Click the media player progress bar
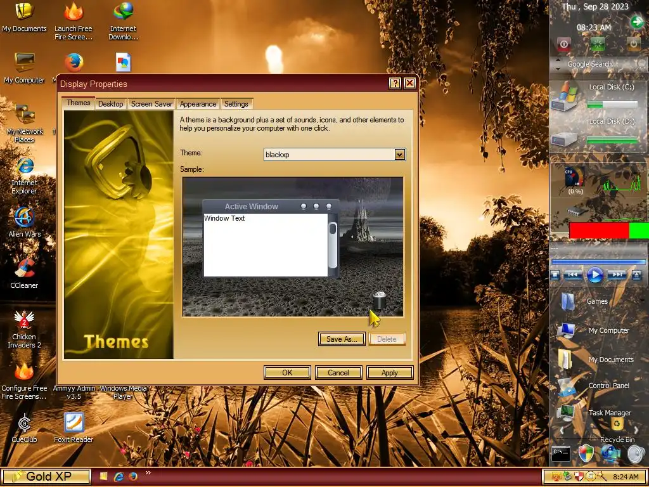The width and height of the screenshot is (649, 487). tap(598, 262)
